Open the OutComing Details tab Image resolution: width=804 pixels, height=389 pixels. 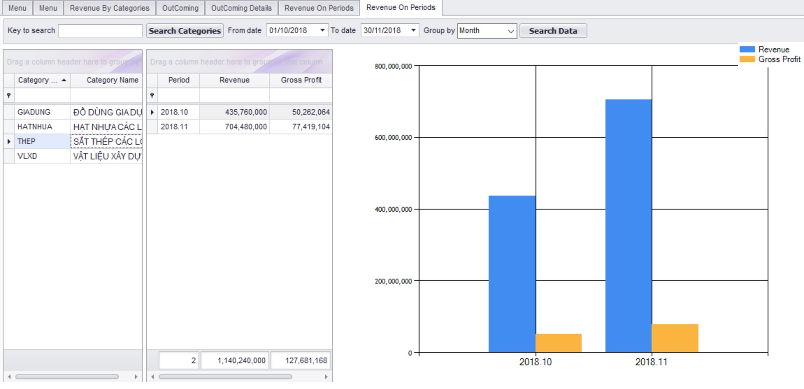(241, 8)
